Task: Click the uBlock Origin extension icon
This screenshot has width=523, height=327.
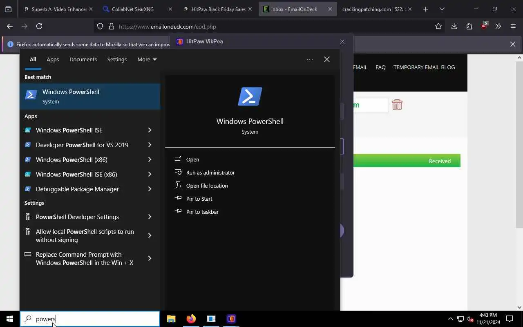Action: (x=484, y=26)
